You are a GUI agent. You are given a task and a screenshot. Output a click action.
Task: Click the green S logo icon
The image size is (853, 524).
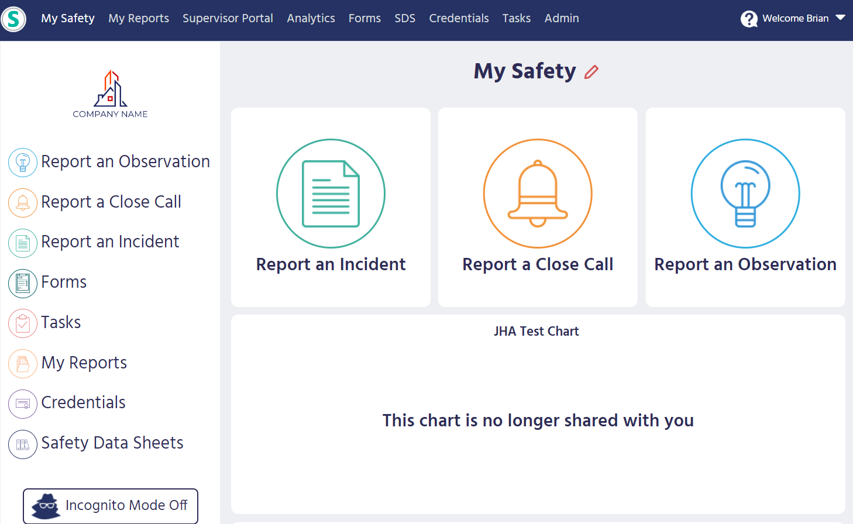point(13,19)
